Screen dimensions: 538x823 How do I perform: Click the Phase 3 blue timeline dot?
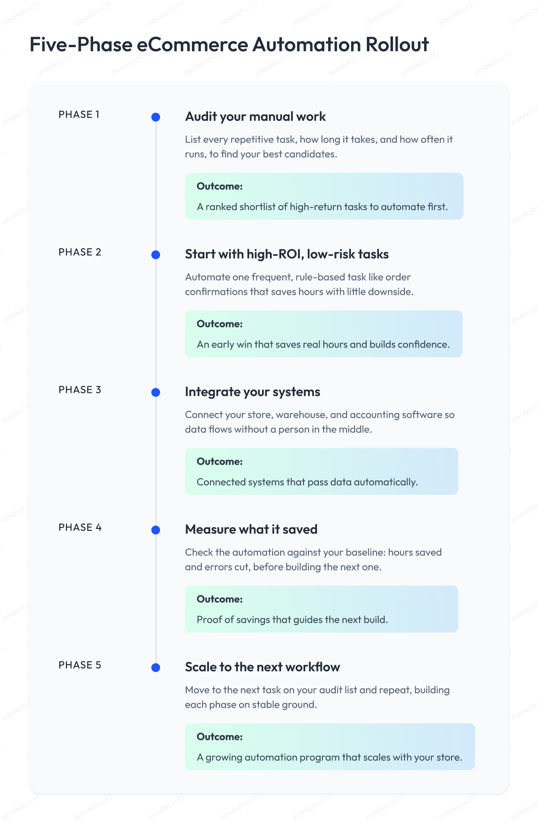click(156, 392)
